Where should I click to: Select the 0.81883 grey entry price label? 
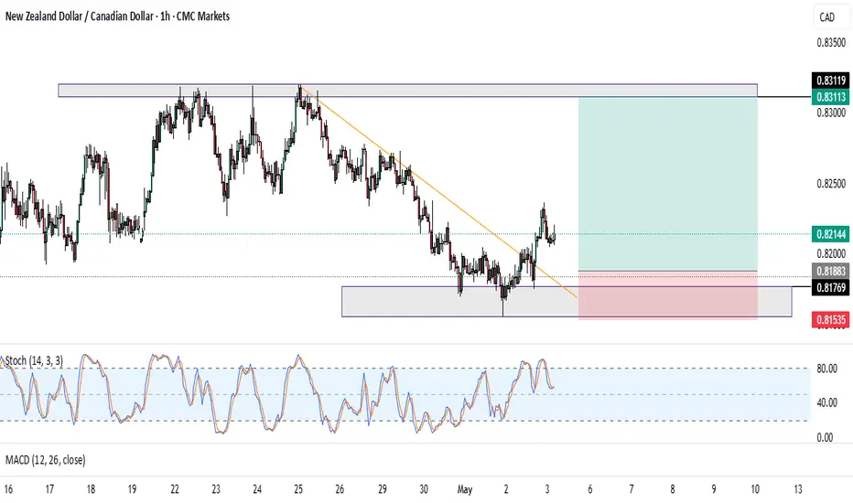(x=830, y=271)
